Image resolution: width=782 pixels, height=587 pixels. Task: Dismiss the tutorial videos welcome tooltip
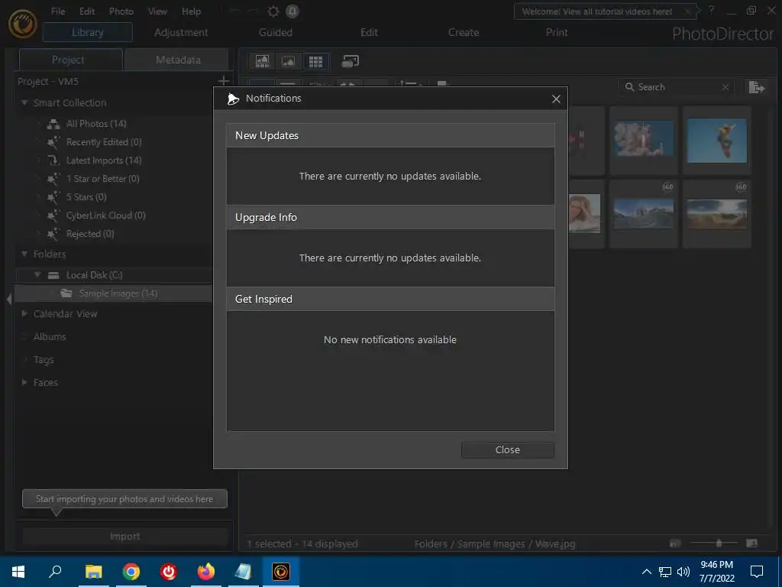coord(688,11)
